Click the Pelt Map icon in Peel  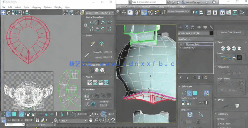239,48
